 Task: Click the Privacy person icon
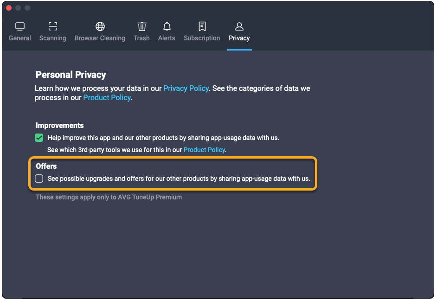(239, 26)
